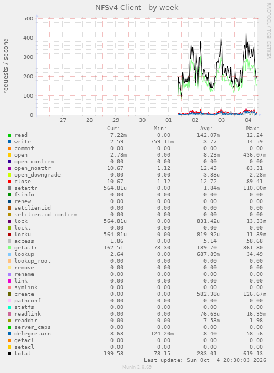Click the write legend label
274x373 pixels.
tap(23, 142)
